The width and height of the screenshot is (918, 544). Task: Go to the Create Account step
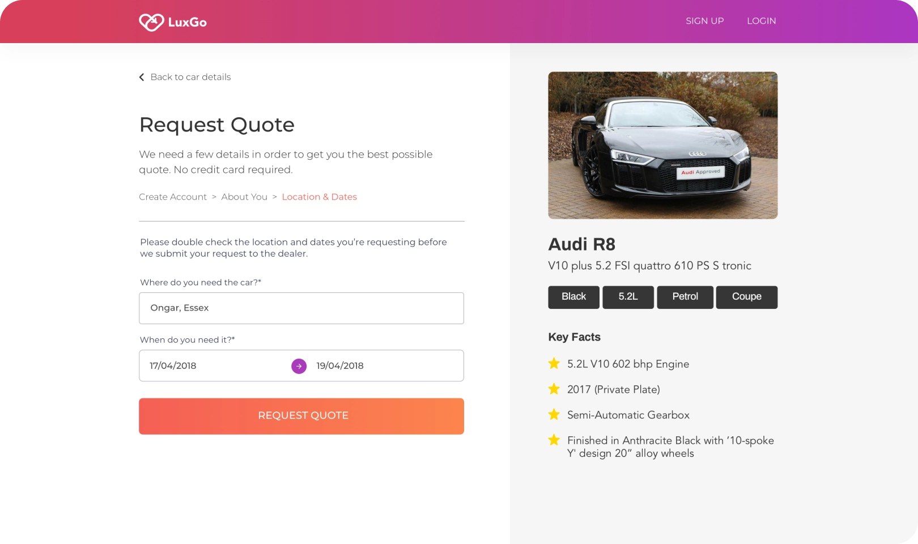(173, 197)
